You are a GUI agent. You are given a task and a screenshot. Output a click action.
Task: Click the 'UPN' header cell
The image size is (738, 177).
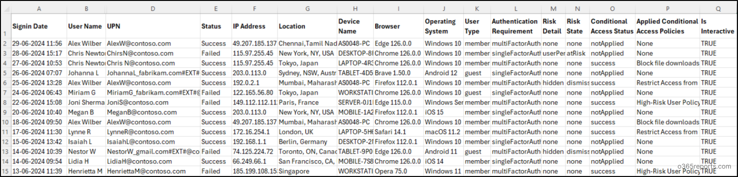pyautogui.click(x=153, y=26)
